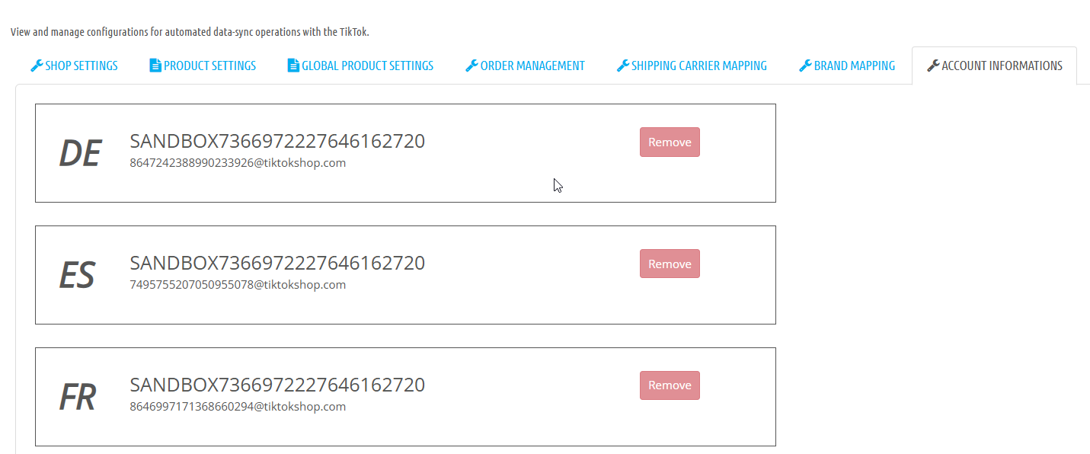This screenshot has width=1090, height=454.
Task: Open the Shop Settings tab
Action: 75,66
